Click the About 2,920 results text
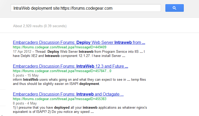 40,26
